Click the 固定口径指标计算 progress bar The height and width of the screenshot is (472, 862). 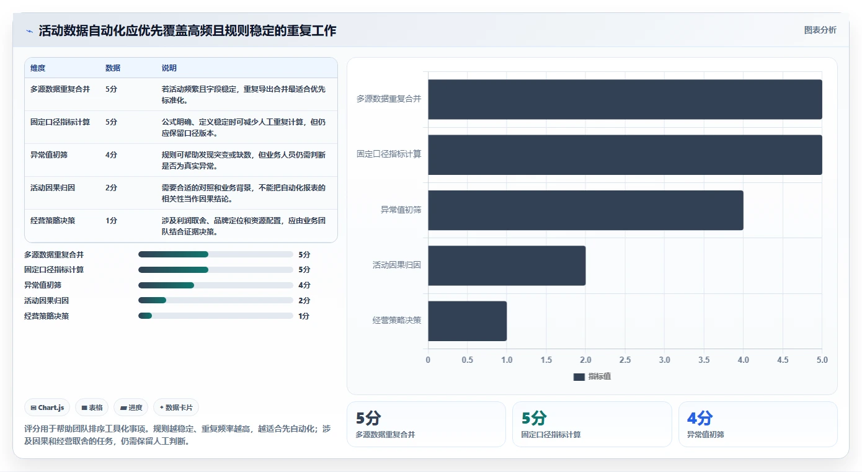[x=215, y=270]
